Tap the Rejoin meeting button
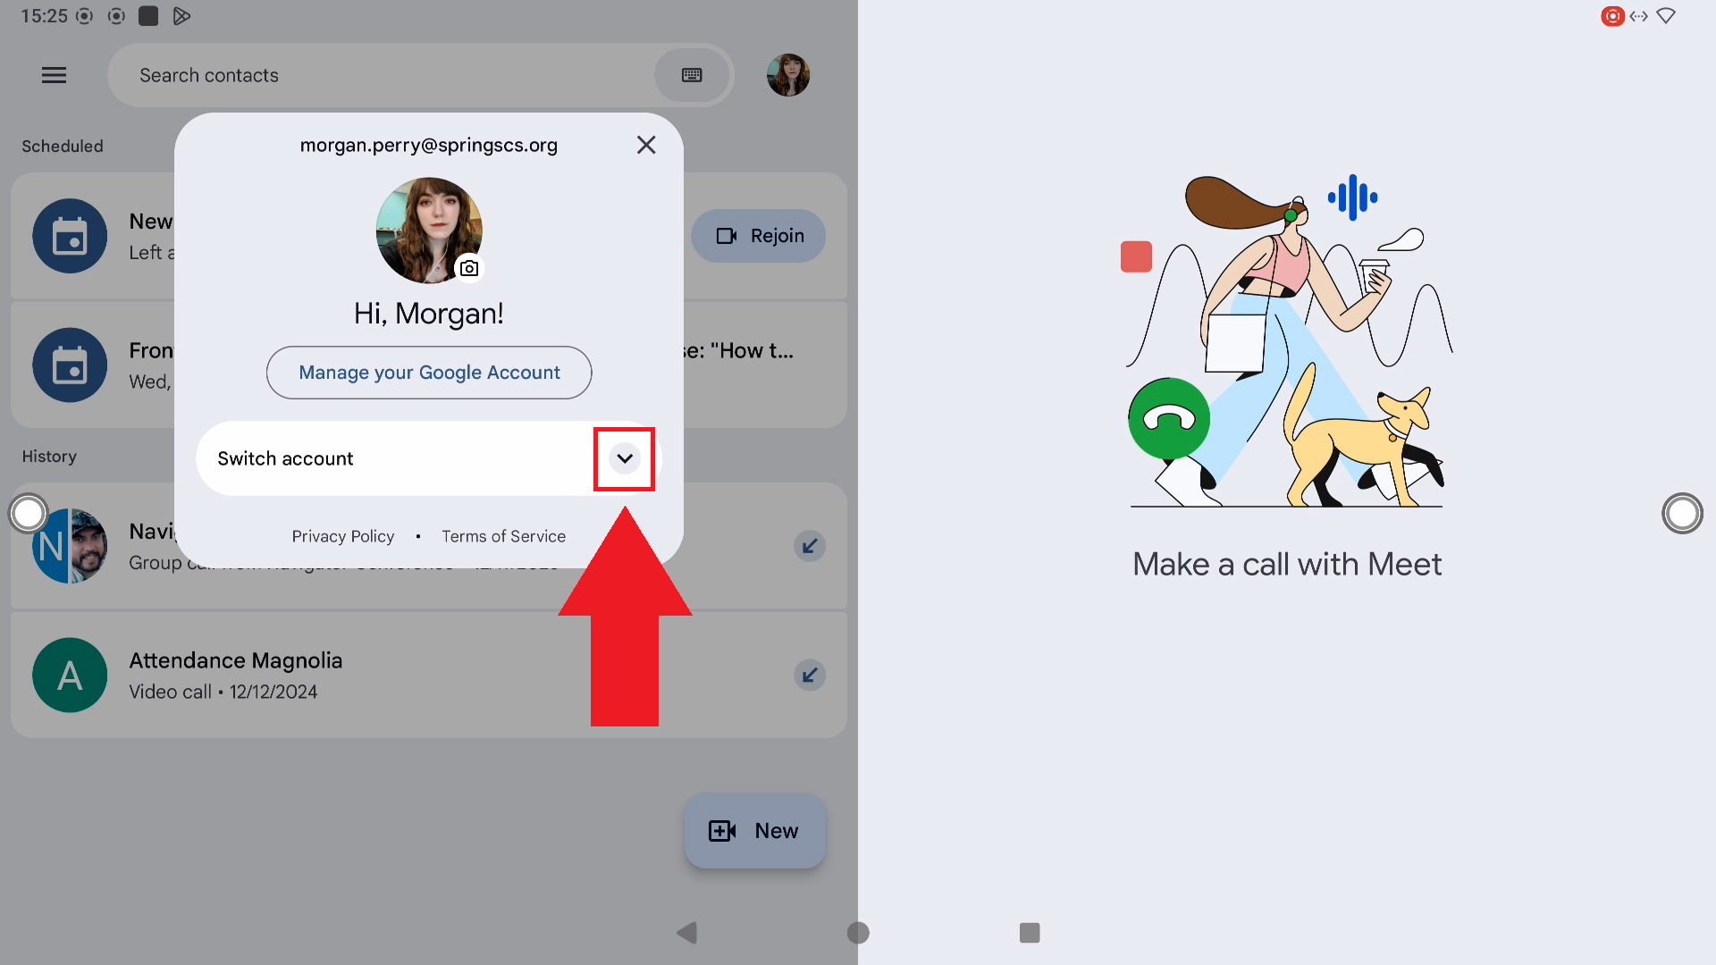This screenshot has width=1716, height=965. pos(759,236)
